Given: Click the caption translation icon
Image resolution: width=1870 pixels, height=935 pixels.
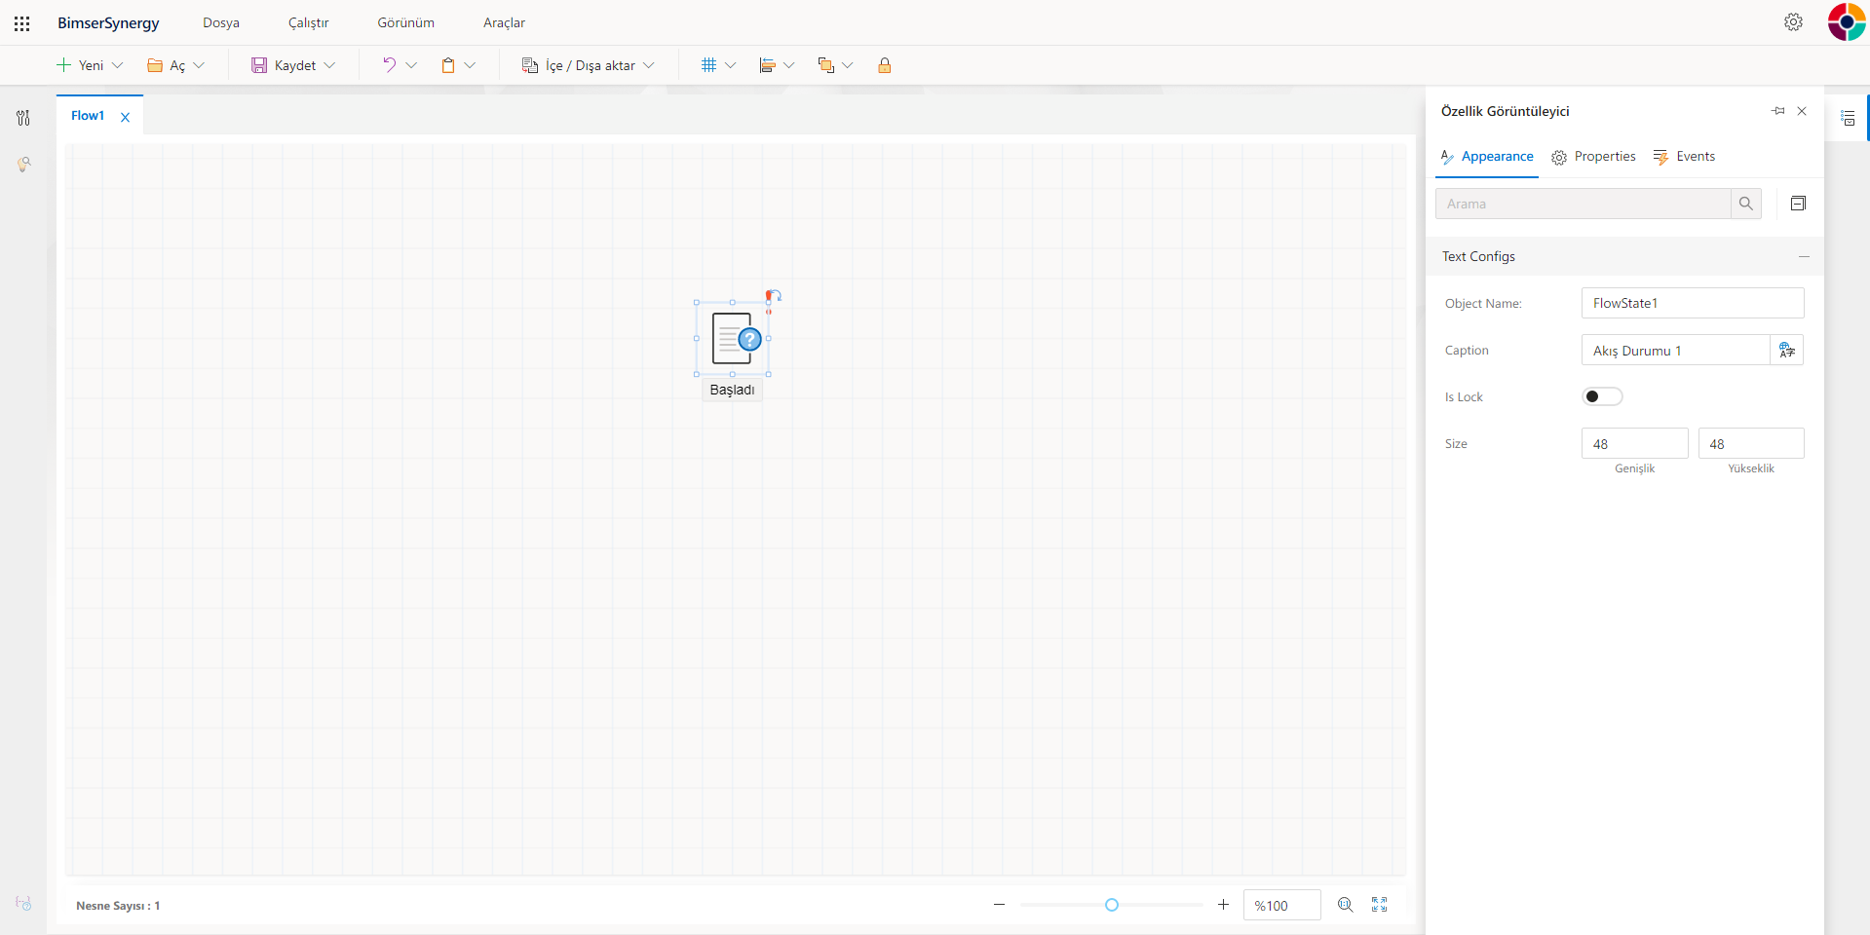Looking at the screenshot, I should tap(1786, 351).
